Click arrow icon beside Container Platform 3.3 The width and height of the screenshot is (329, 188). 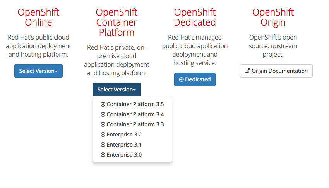pos(103,124)
